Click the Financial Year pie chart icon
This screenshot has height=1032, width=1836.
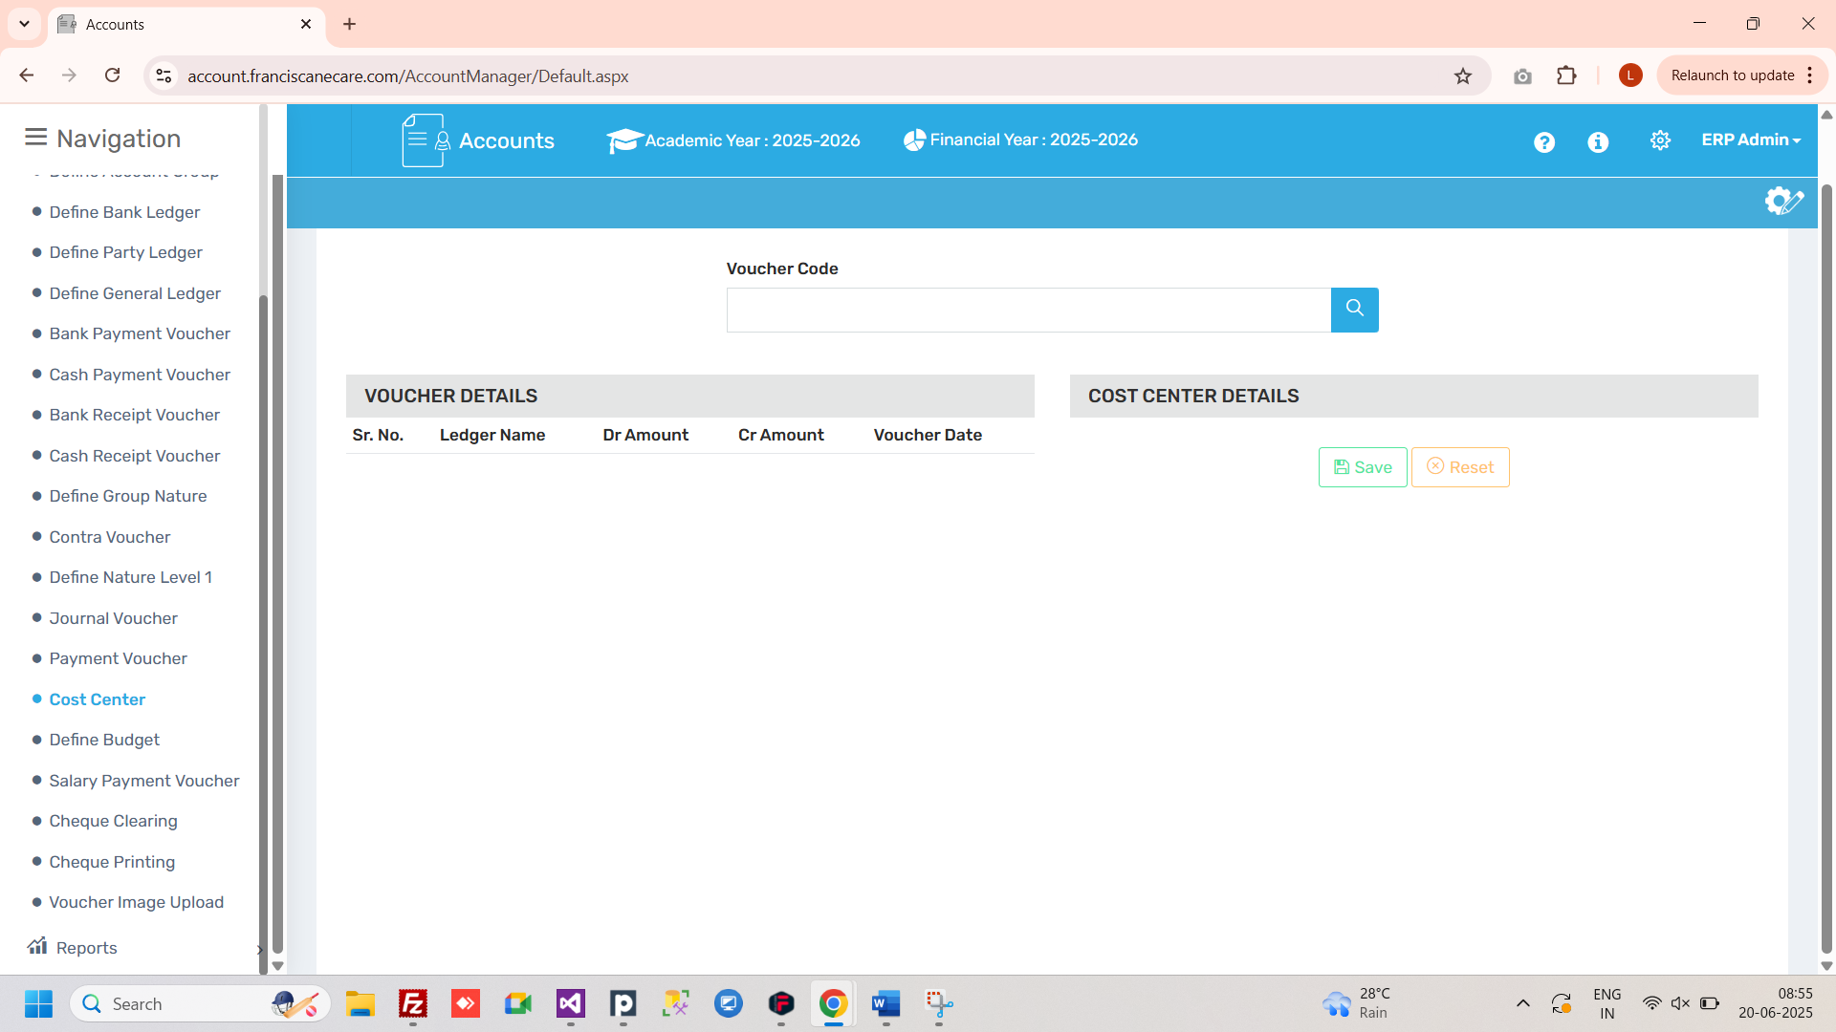914,140
